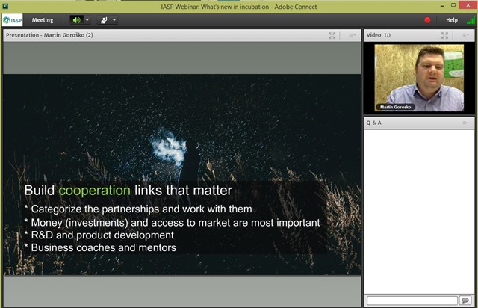This screenshot has width=478, height=308.
Task: Maximize the Video pod to full screen
Action: pyautogui.click(x=444, y=35)
